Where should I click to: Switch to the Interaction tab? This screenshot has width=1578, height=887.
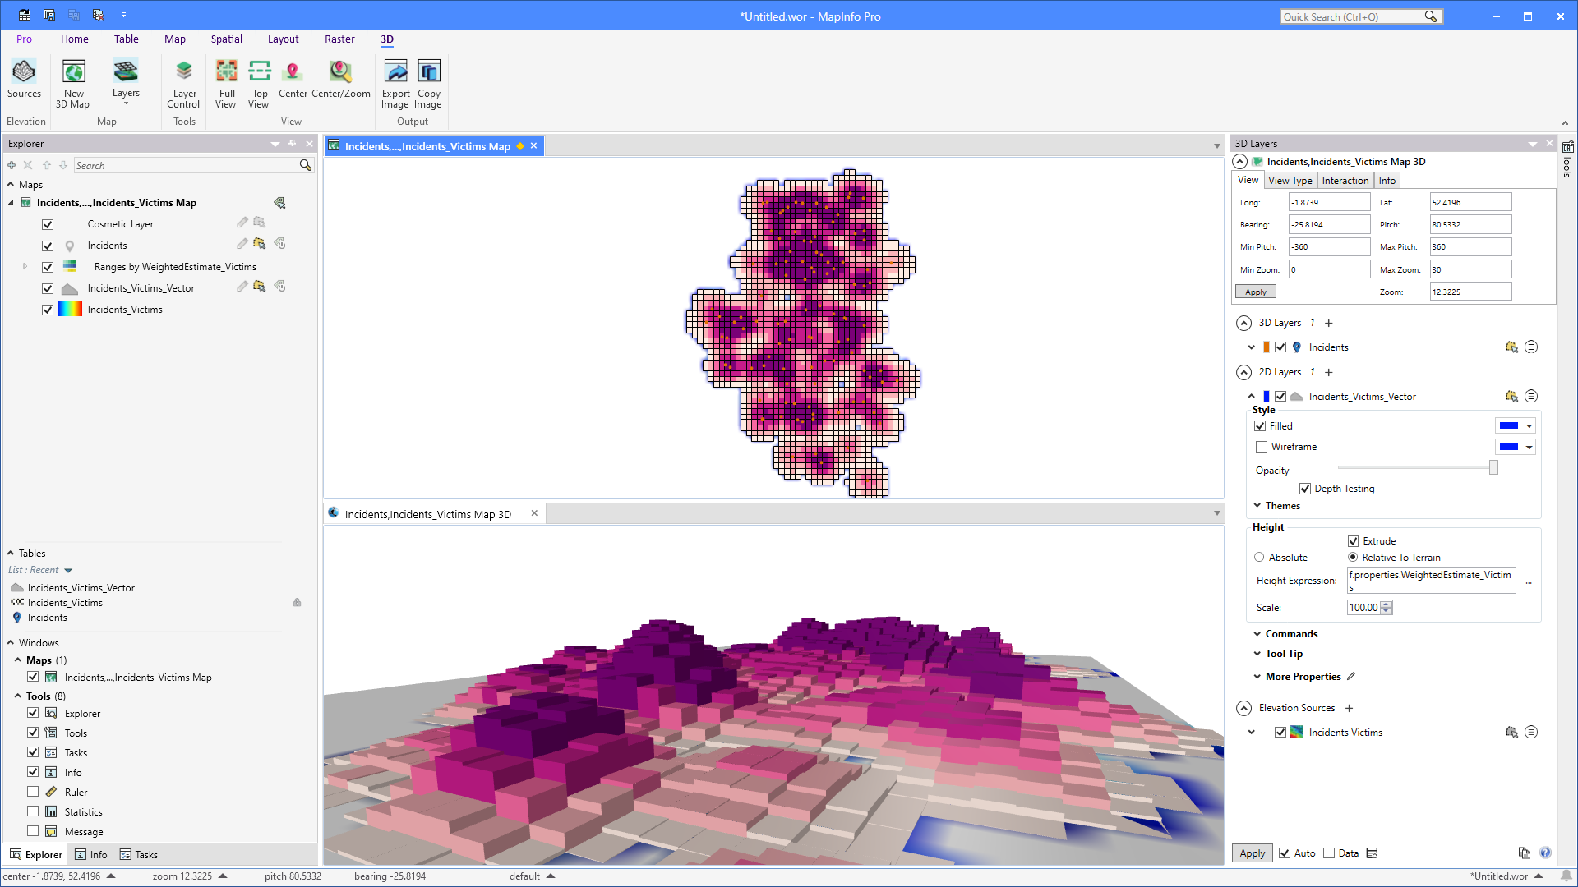click(1345, 180)
